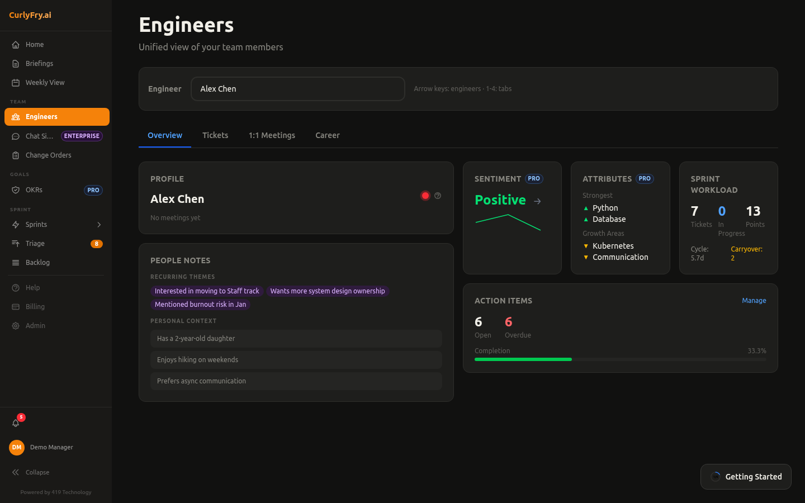Screen dimensions: 805x503
Task: Open the 1:1 Meetings tab
Action: 272,135
